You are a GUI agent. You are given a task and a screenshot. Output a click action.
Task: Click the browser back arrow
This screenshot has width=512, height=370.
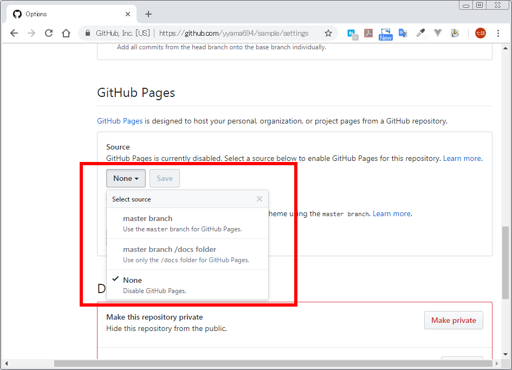[x=14, y=33]
